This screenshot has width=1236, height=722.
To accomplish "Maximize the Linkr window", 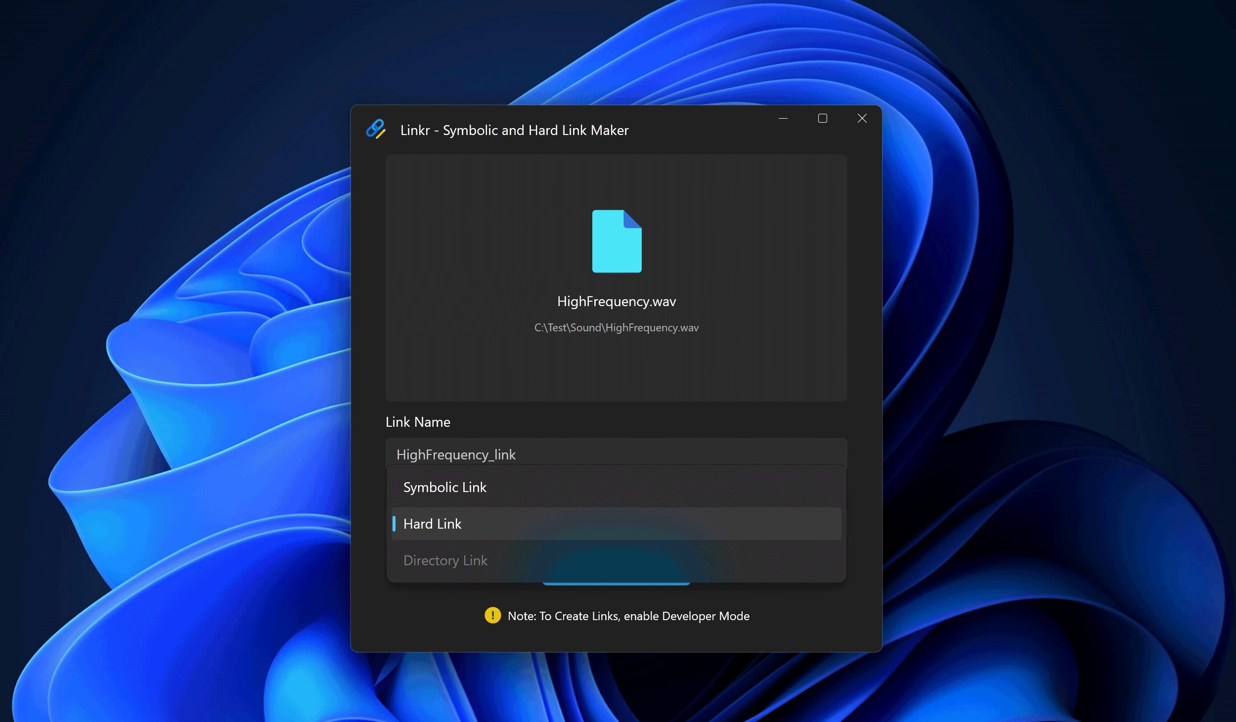I will click(822, 119).
